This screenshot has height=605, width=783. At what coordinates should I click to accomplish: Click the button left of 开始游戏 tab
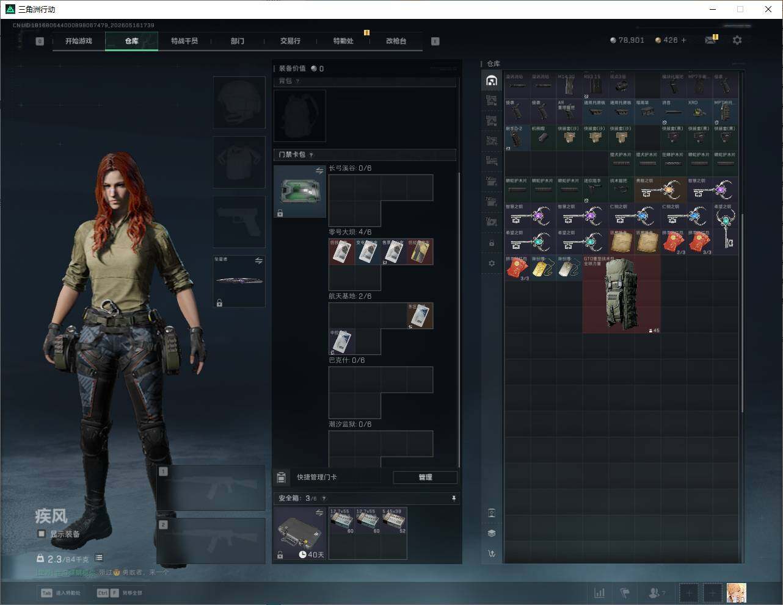[x=40, y=41]
